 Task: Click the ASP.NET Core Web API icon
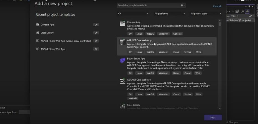tap(122, 81)
